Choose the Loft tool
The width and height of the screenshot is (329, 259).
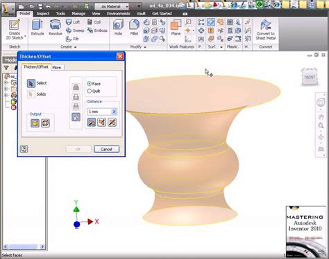[73, 22]
